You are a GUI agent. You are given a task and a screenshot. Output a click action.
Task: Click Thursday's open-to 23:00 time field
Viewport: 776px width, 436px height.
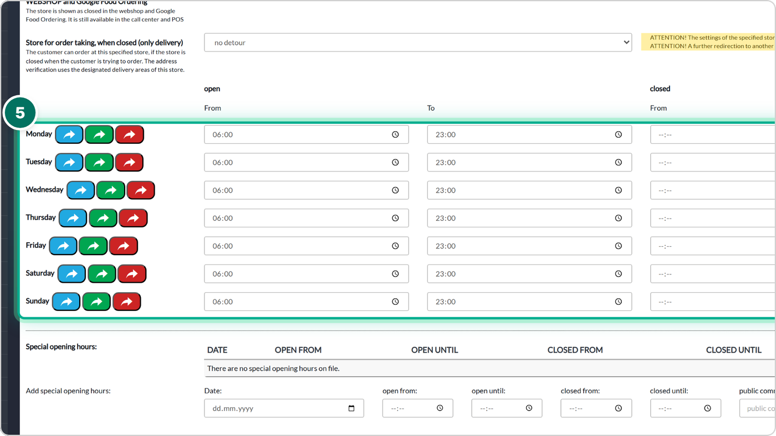[x=529, y=218]
